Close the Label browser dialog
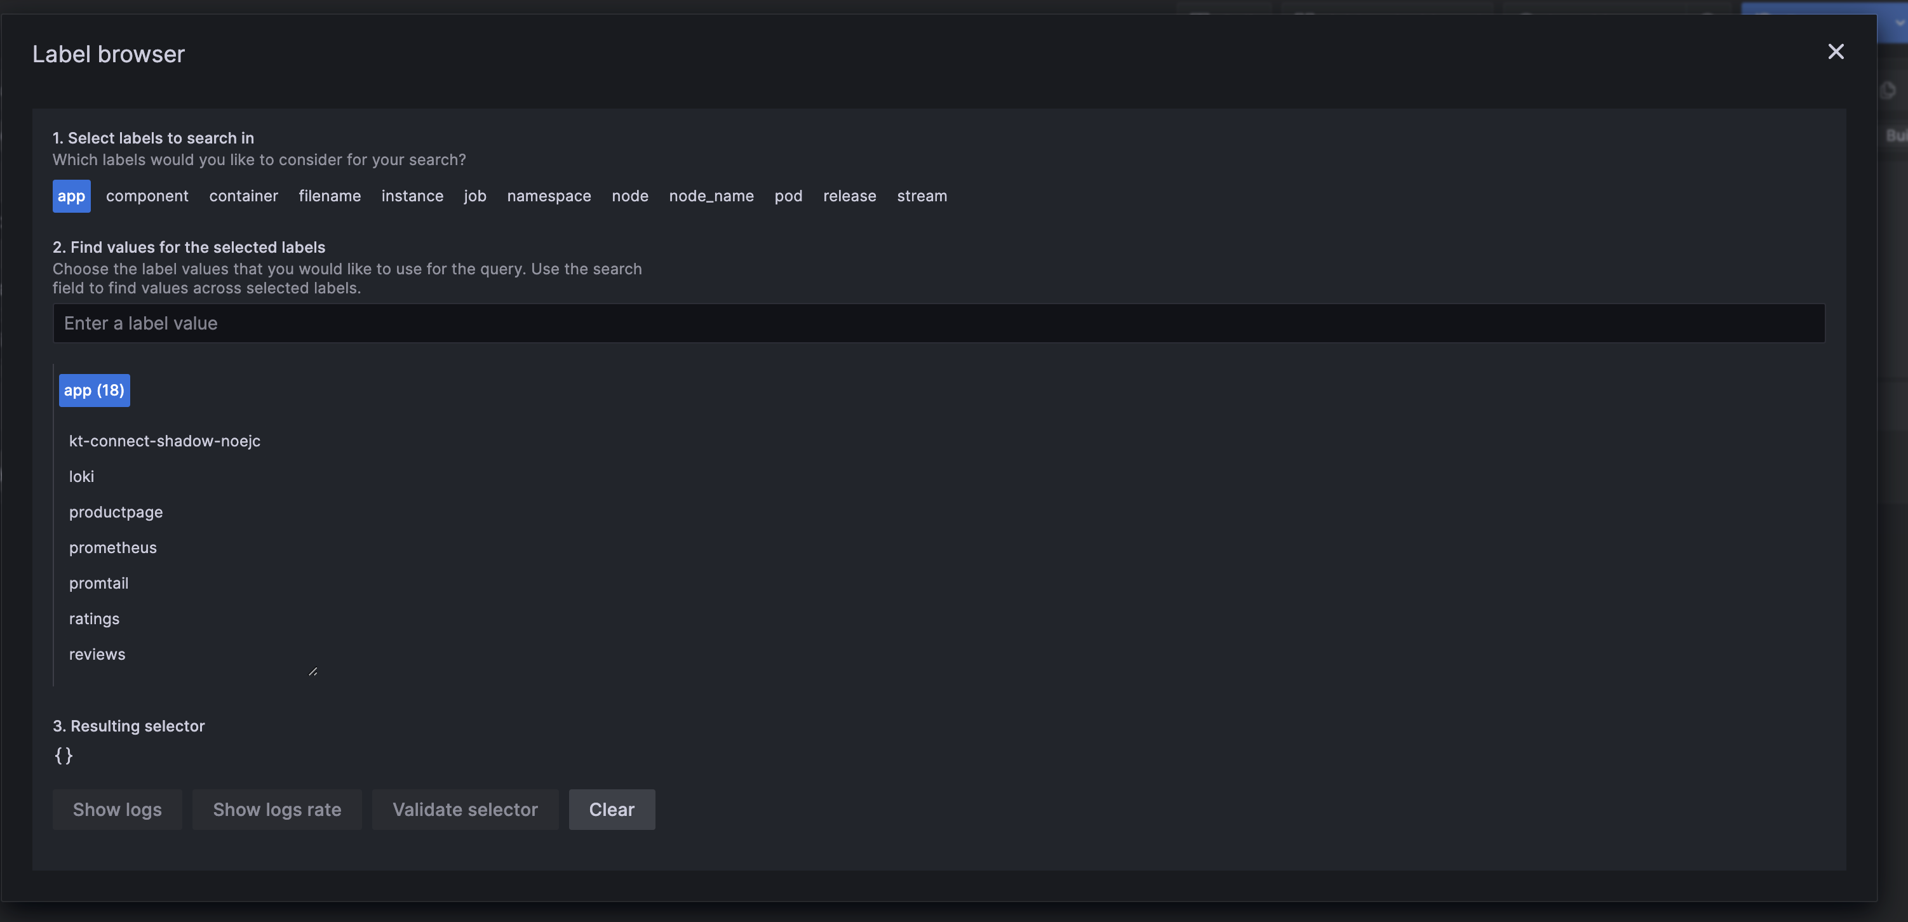Image resolution: width=1908 pixels, height=922 pixels. click(1835, 52)
